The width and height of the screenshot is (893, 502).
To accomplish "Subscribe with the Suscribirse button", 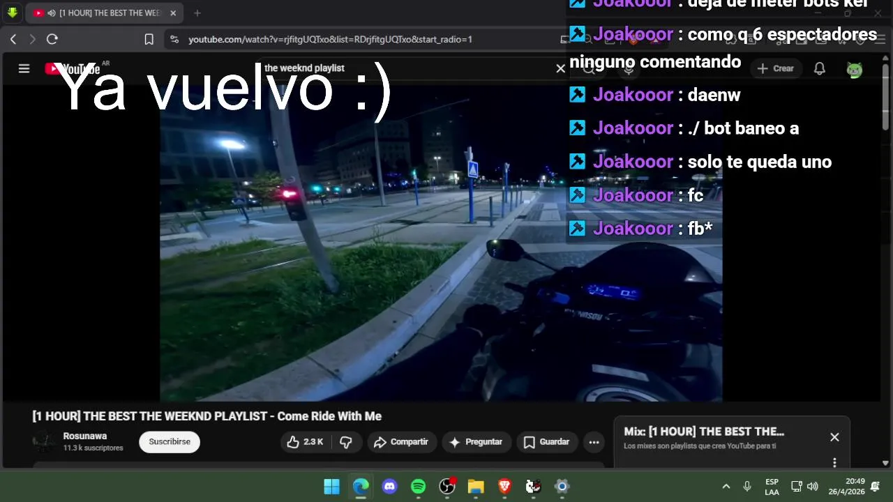I will click(170, 442).
